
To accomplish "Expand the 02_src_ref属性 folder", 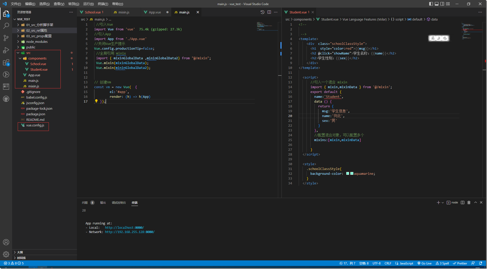I will click(18, 30).
